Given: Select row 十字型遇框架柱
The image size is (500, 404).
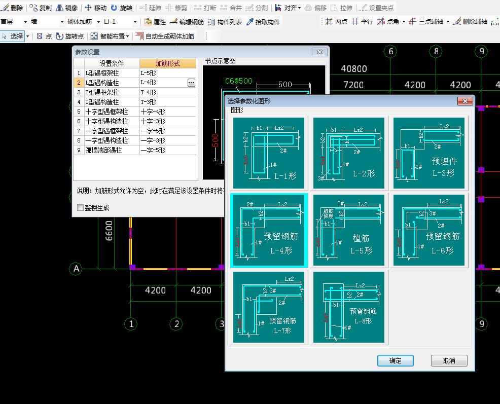Looking at the screenshot, I should pyautogui.click(x=135, y=112).
